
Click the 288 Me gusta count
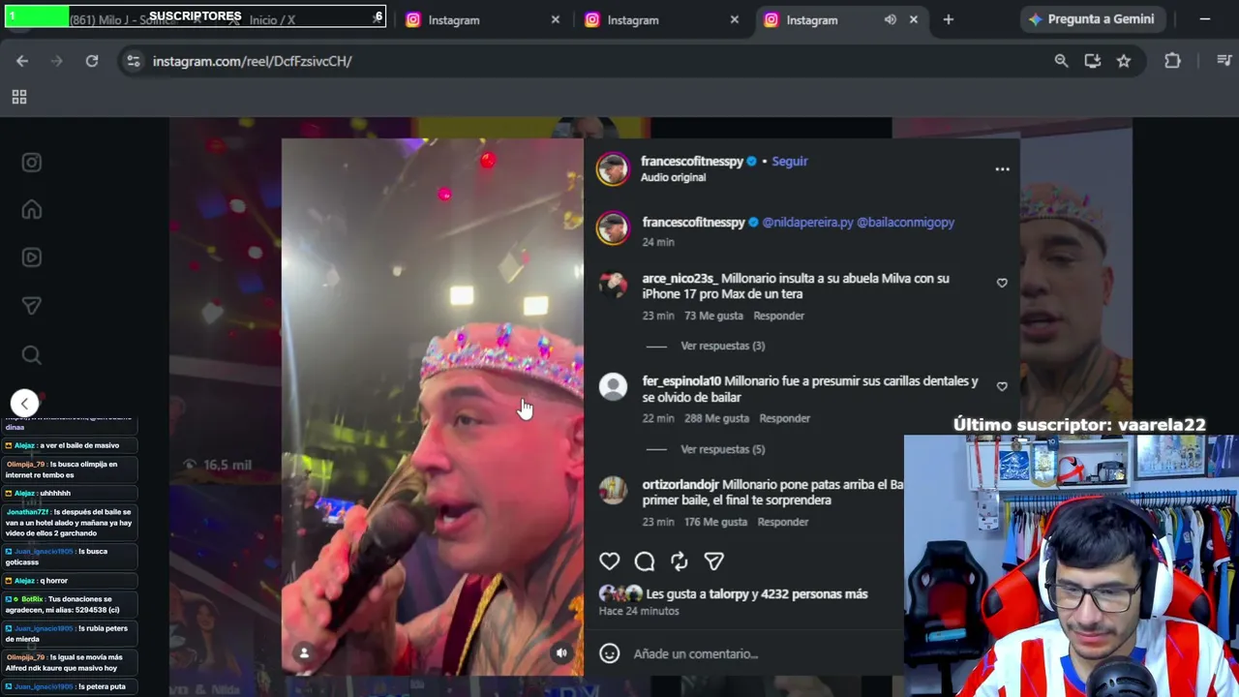pos(716,418)
